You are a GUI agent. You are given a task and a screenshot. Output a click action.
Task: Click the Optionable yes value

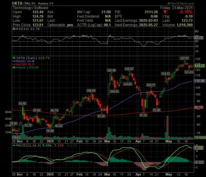coord(70,25)
